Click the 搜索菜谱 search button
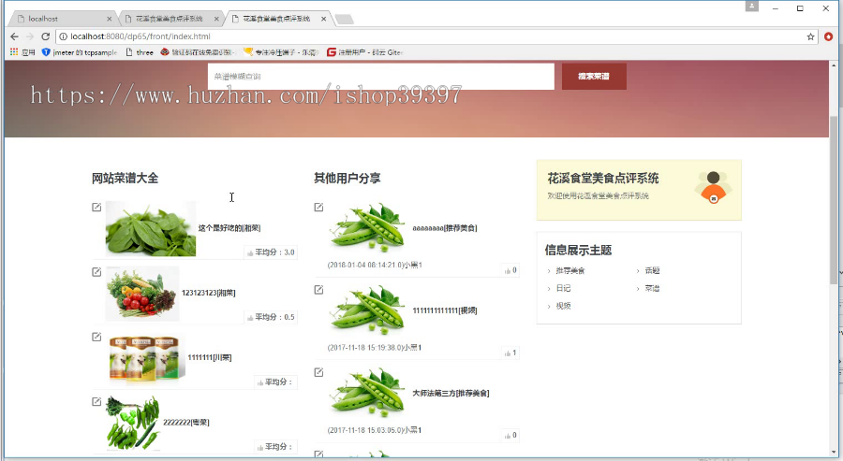 click(x=594, y=76)
